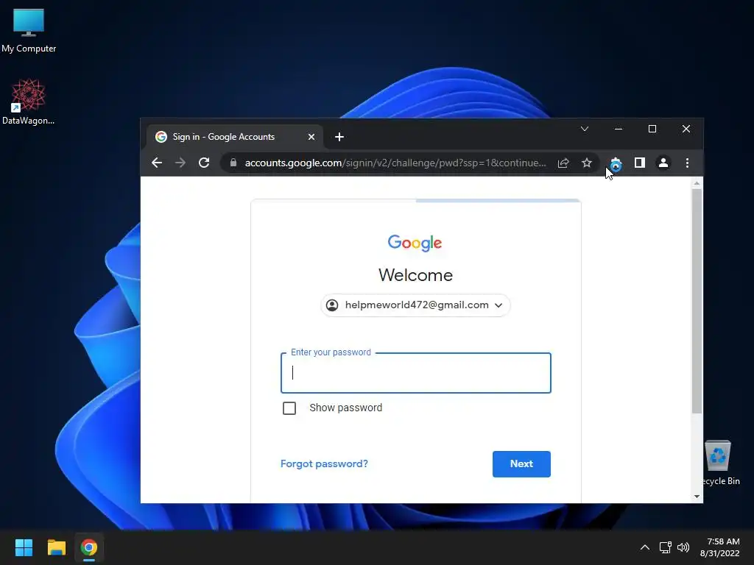This screenshot has height=565, width=754.
Task: Click the blue Next button
Action: pos(521,463)
